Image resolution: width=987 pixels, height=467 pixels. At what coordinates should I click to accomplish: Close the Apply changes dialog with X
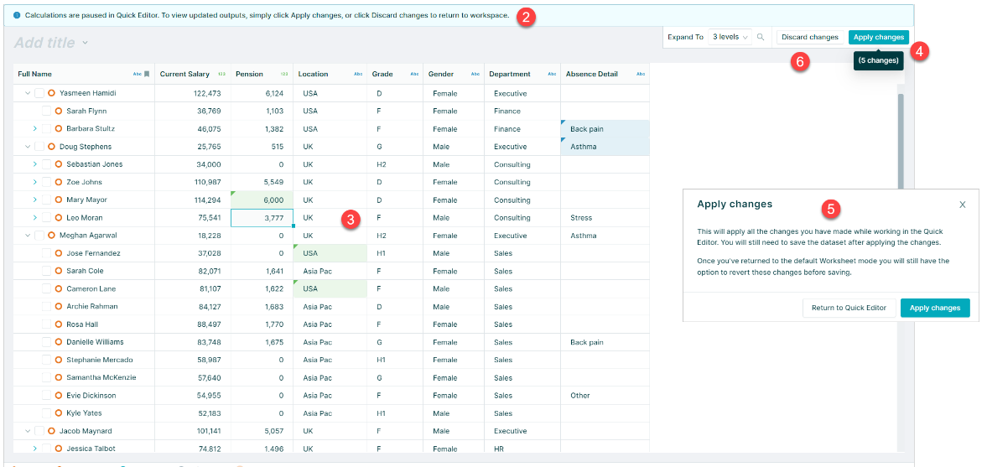click(x=963, y=205)
